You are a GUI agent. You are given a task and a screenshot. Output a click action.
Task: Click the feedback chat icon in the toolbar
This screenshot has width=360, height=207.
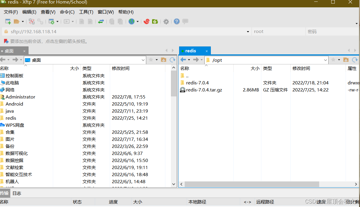coord(185,21)
